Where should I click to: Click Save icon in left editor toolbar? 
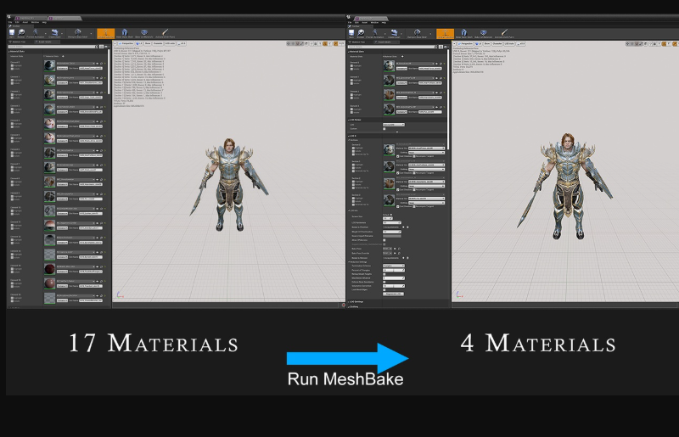(12, 32)
